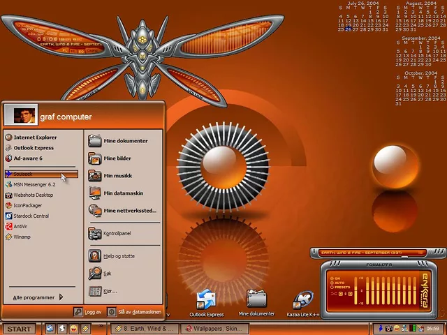Open AntiVir from the Start menu
447x335 pixels.
[x=16, y=226]
